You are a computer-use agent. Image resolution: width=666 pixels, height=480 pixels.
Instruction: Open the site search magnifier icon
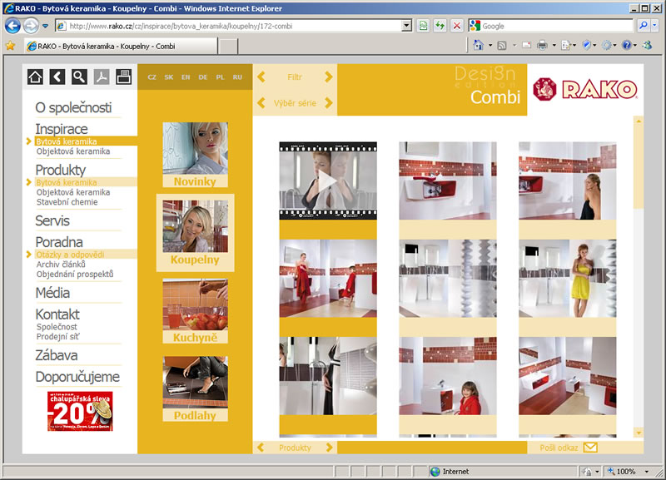coord(79,77)
